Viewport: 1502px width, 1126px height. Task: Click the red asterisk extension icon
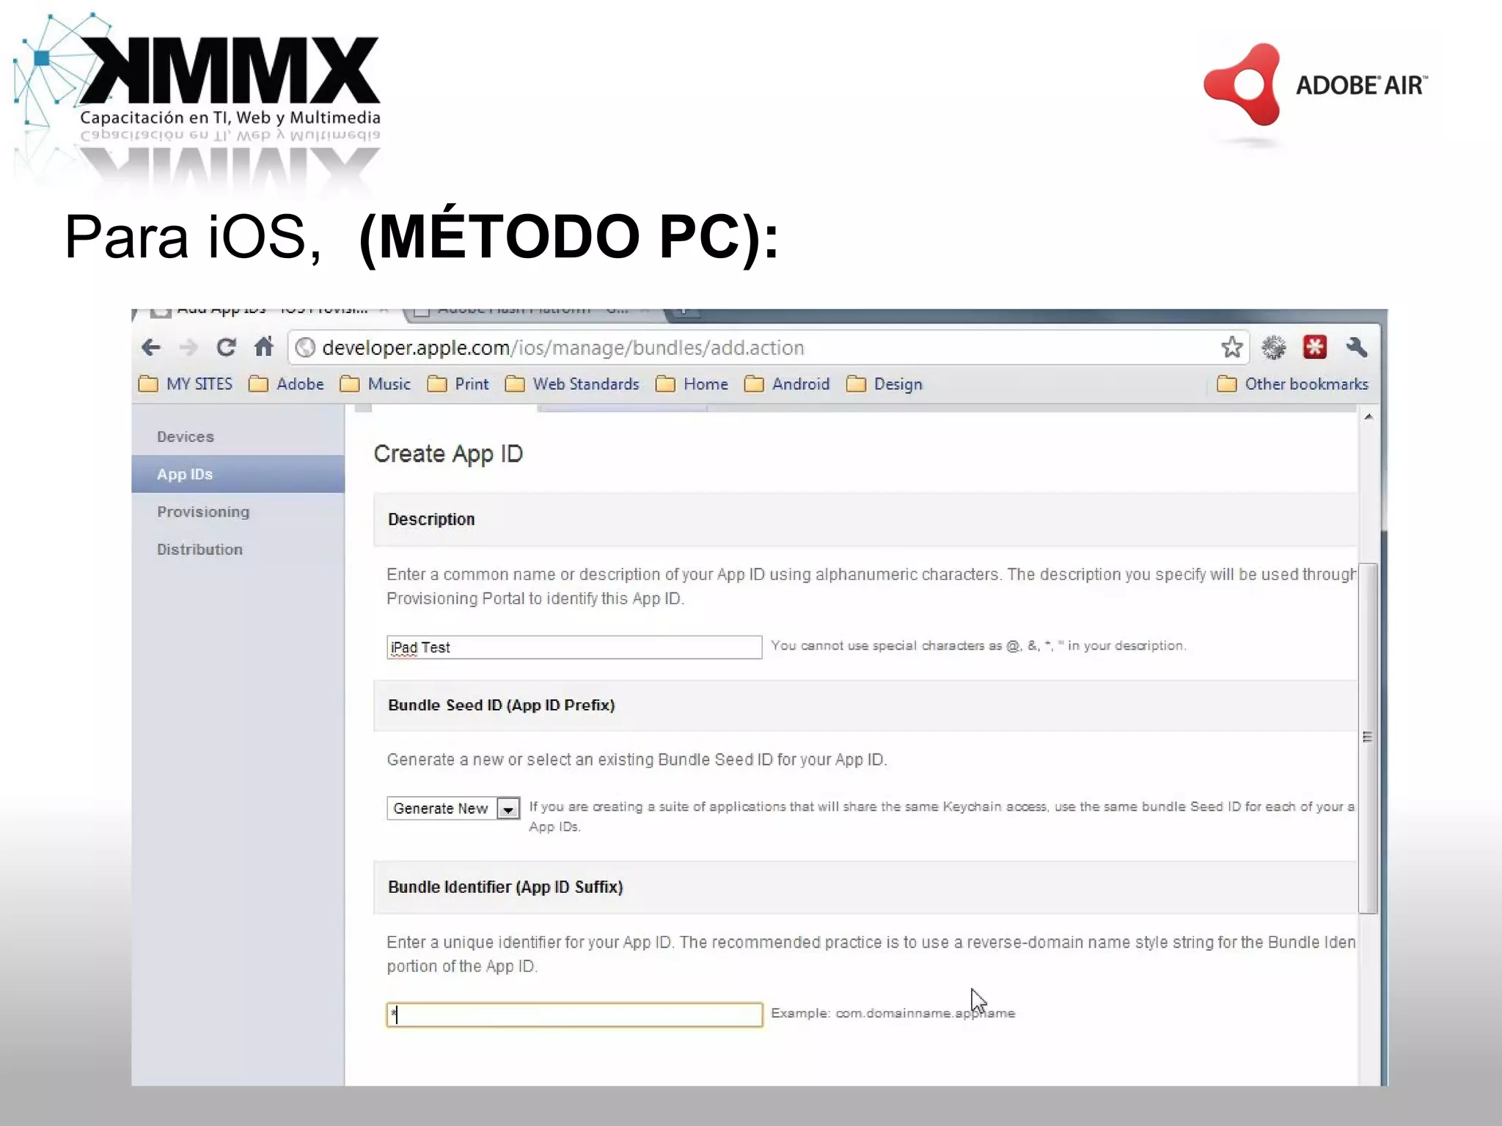tap(1315, 347)
